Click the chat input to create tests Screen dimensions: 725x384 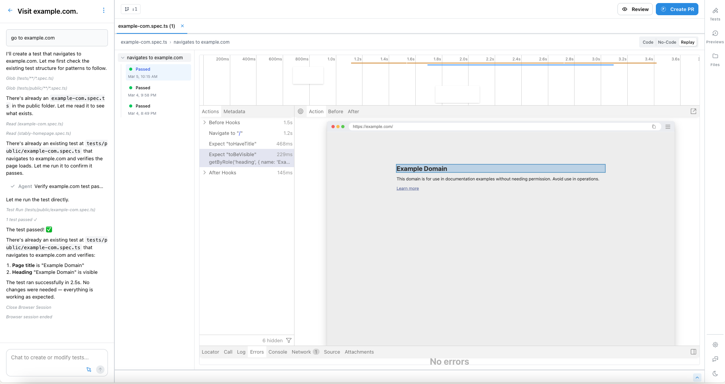(x=49, y=357)
